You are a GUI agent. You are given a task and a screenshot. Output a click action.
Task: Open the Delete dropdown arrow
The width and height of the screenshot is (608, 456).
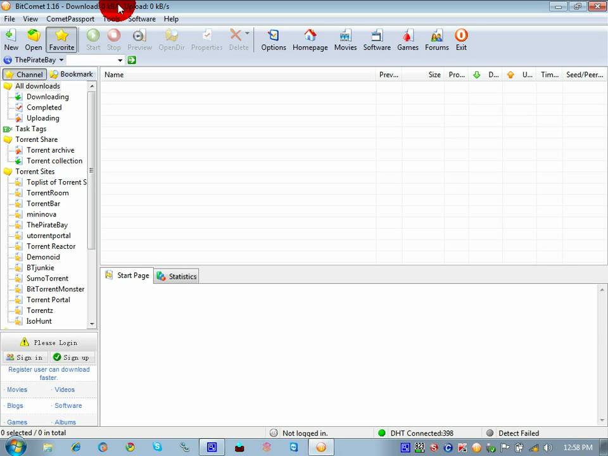(248, 34)
